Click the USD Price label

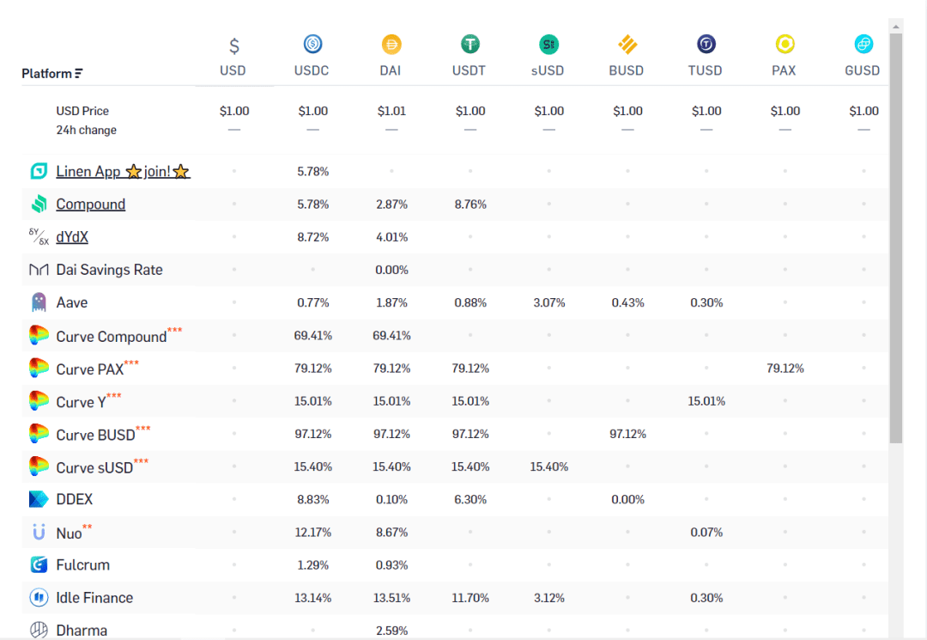pos(82,111)
